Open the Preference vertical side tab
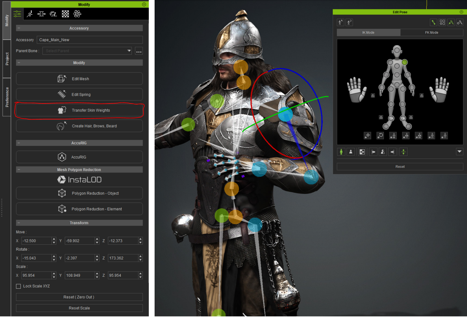The image size is (467, 317). [7, 97]
